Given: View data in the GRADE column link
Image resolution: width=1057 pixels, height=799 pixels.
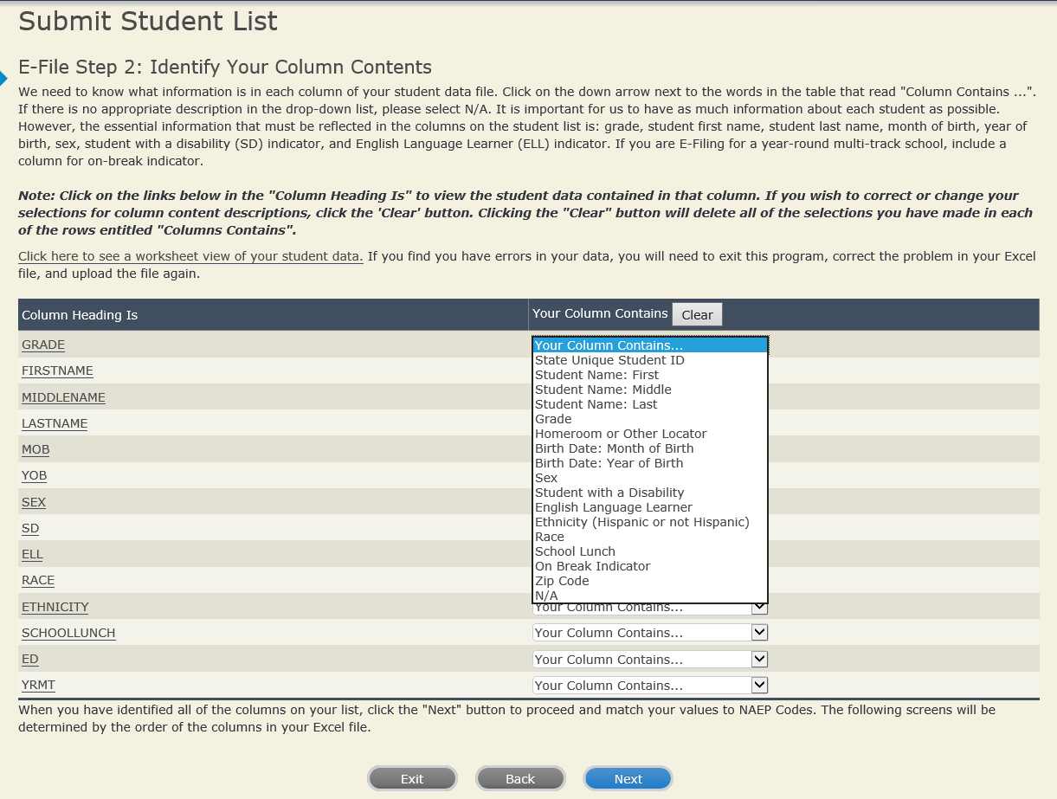Looking at the screenshot, I should coord(43,345).
